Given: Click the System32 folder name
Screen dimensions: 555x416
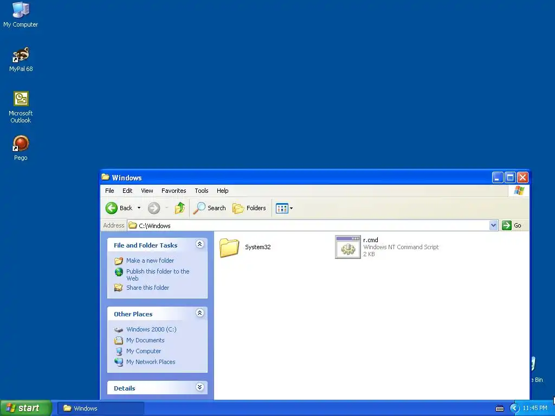Looking at the screenshot, I should tap(257, 247).
